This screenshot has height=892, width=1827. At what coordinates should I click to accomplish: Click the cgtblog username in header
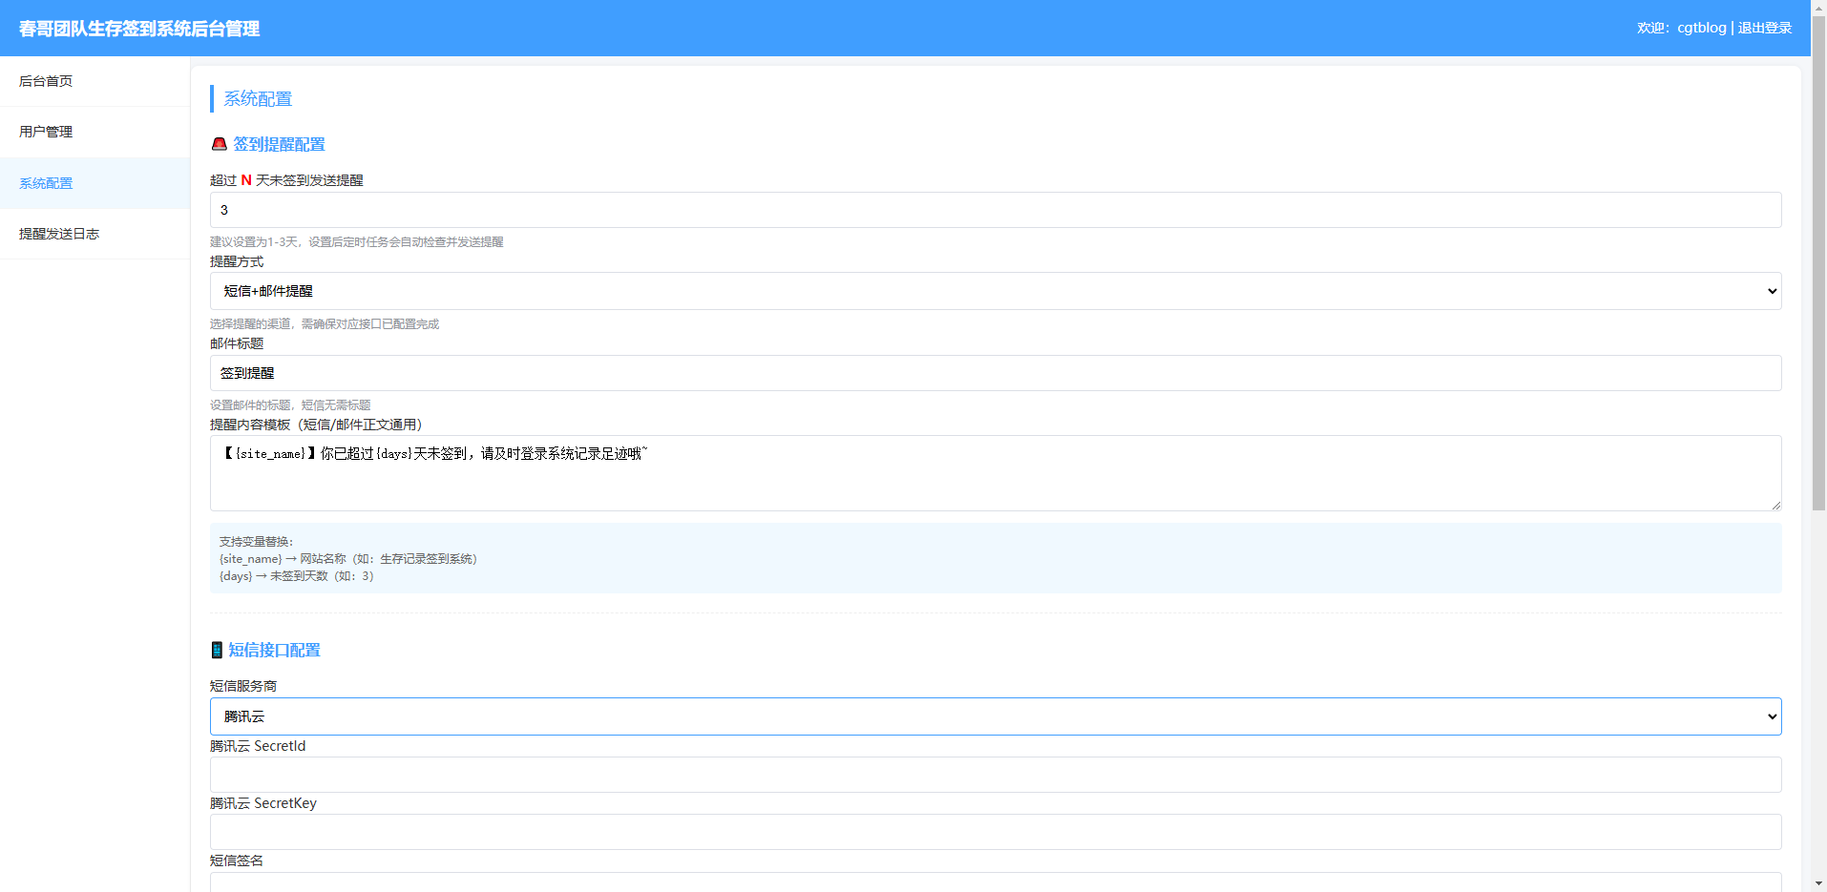pos(1701,28)
